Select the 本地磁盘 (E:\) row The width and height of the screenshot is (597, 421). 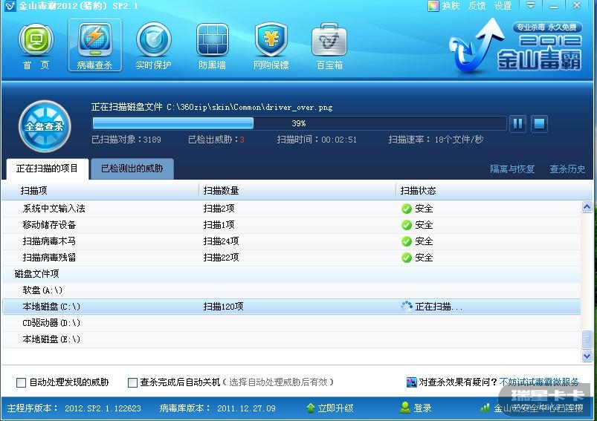tap(291, 339)
